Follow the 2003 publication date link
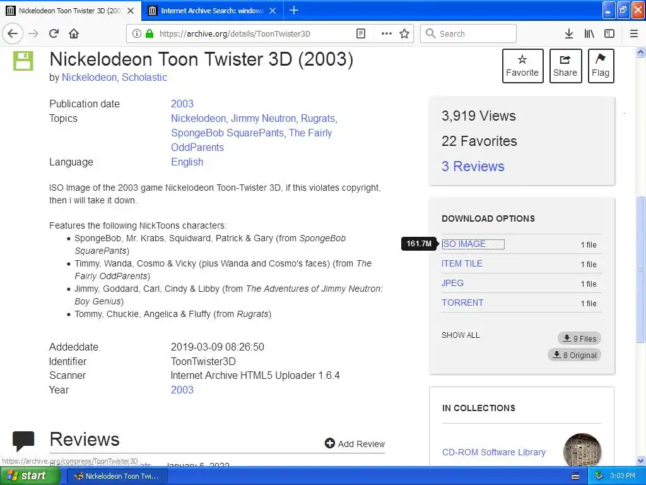646x485 pixels. 182,104
